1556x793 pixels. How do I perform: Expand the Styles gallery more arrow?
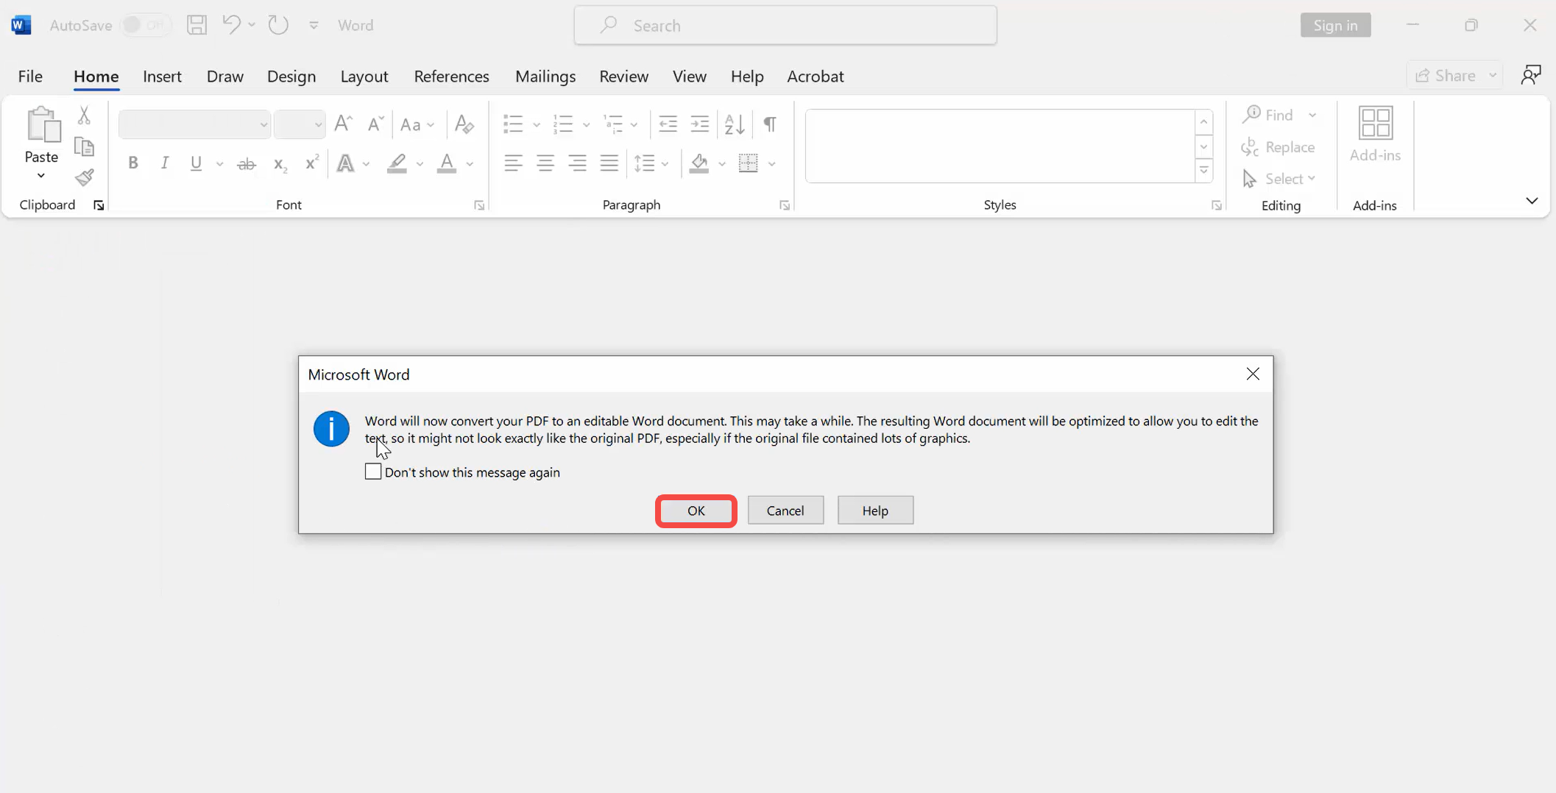point(1204,171)
